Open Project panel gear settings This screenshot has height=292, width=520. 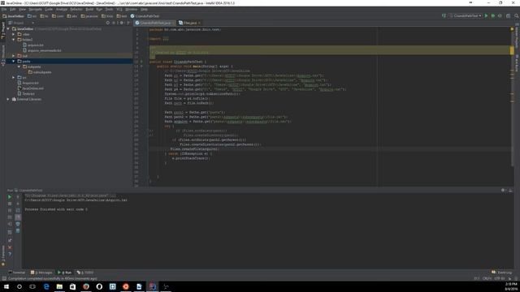121,23
